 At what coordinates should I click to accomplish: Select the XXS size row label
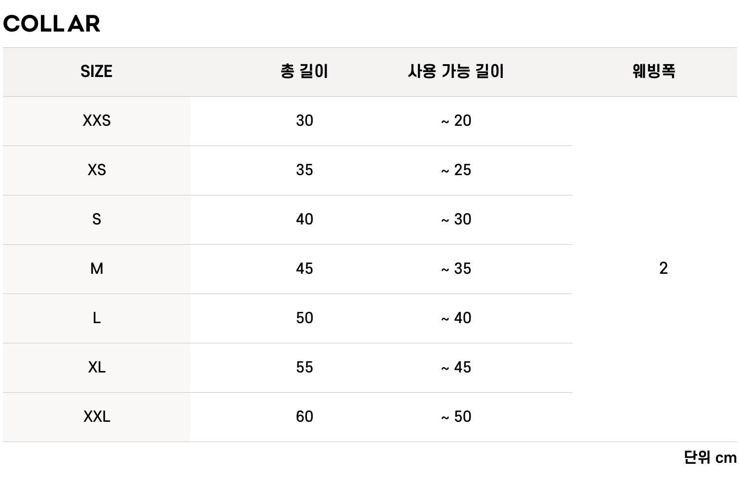pyautogui.click(x=97, y=121)
